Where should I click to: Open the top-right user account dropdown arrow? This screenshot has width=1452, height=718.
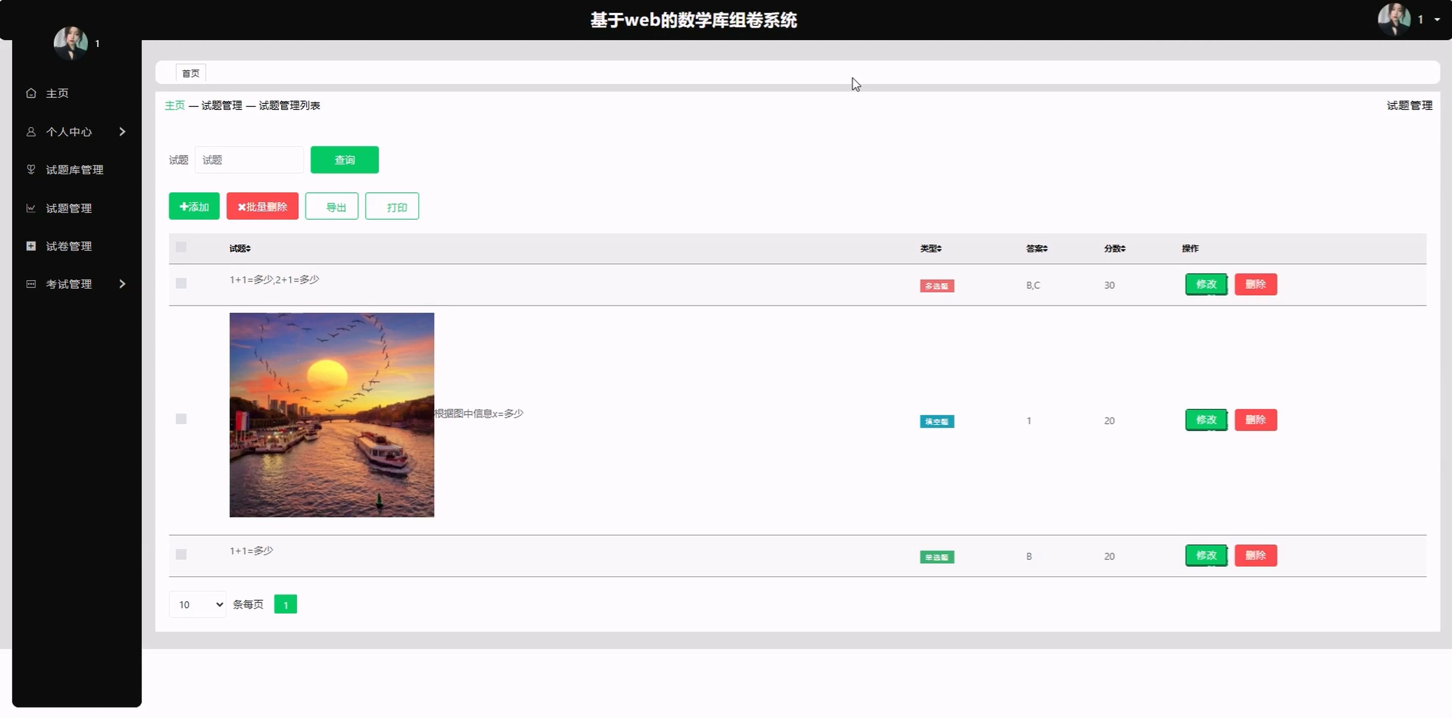[x=1437, y=20]
